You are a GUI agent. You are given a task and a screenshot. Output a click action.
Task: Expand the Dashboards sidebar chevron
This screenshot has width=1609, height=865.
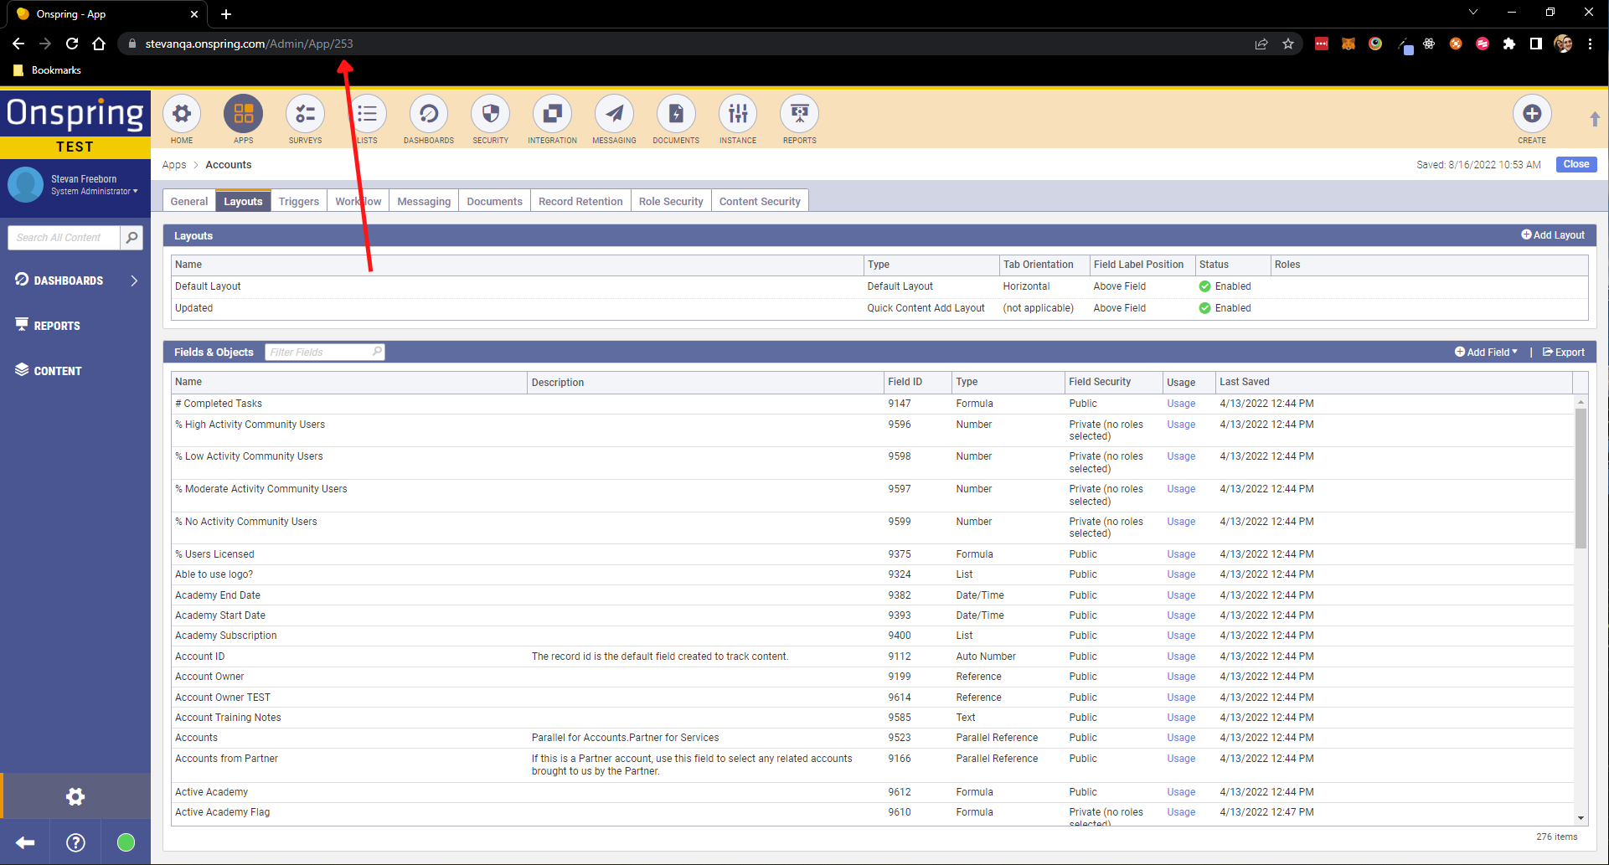(134, 281)
